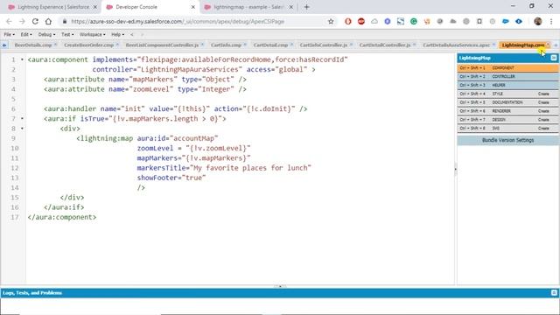Screen dimensions: 560x315
Task: Select COMPONENT in the bundle panel
Action: pyautogui.click(x=507, y=68)
